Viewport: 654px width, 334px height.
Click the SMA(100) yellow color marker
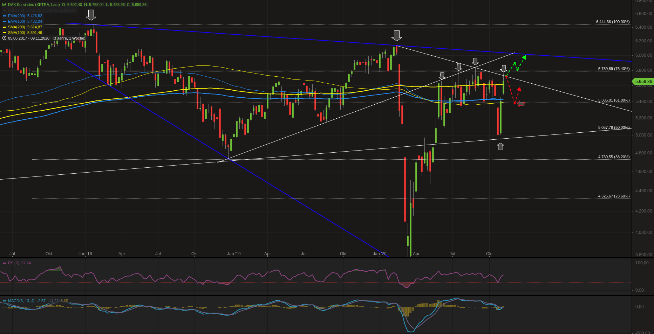click(x=5, y=33)
